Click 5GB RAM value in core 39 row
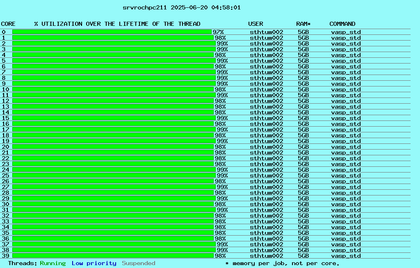 pos(303,256)
